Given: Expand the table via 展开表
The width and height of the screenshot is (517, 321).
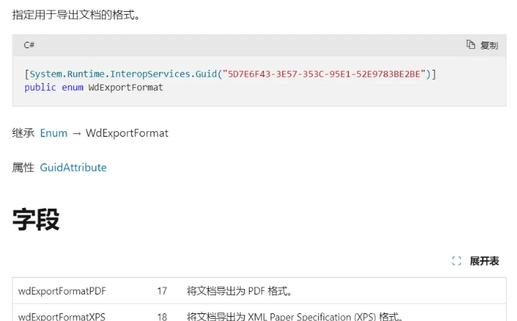Looking at the screenshot, I should (484, 261).
